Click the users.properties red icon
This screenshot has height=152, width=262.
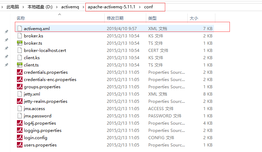coord(20,145)
